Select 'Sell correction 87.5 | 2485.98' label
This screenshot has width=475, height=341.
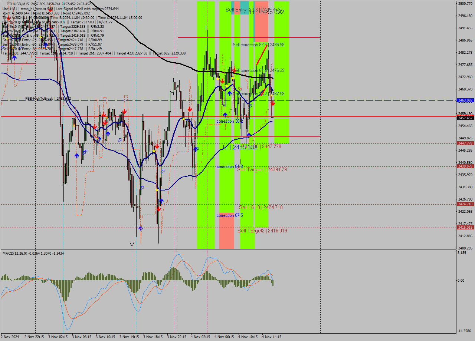(x=259, y=45)
